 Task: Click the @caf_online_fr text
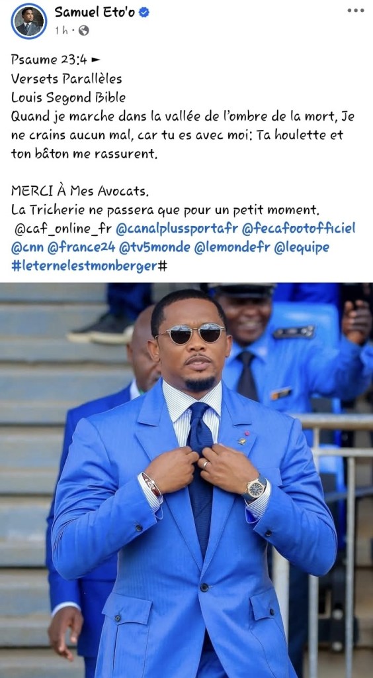coord(63,229)
